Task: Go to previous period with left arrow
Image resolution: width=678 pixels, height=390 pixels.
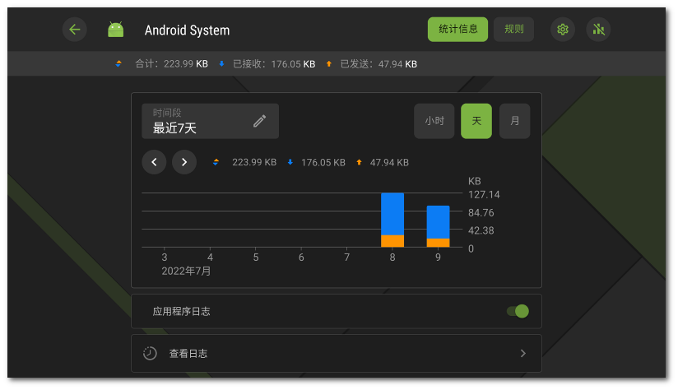Action: 154,162
